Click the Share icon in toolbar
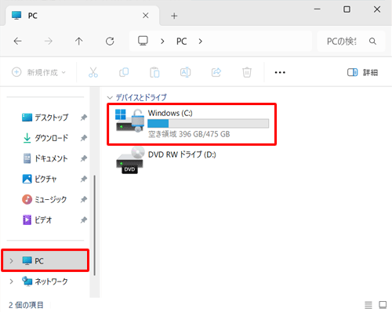Image resolution: width=392 pixels, height=312 pixels. pos(216,72)
